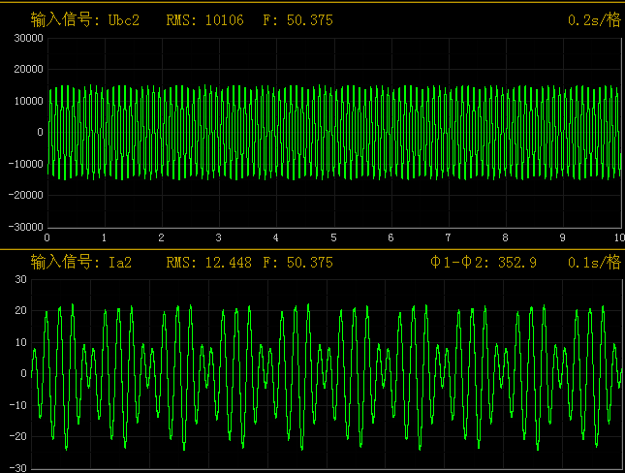Screen dimensions: 625x473
Task: Click the Φ1-Φ2: 352.9 phase readout
Action: click(484, 262)
